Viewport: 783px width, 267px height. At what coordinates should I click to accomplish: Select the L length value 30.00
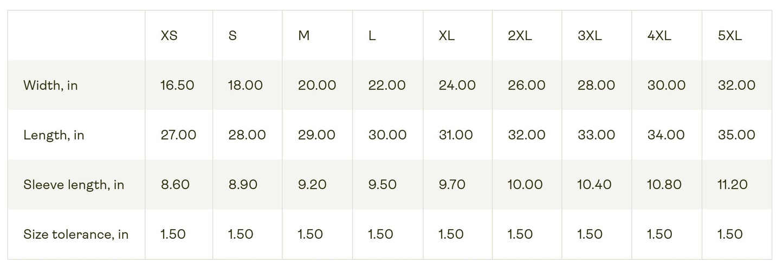coord(387,135)
